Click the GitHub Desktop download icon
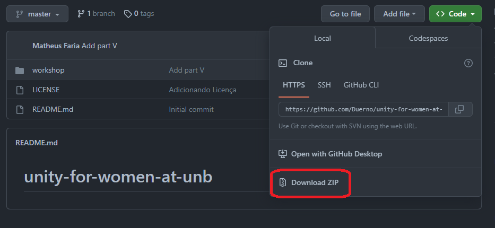 [283, 154]
